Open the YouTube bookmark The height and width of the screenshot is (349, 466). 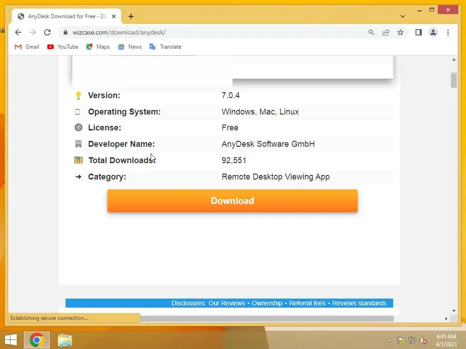point(63,47)
